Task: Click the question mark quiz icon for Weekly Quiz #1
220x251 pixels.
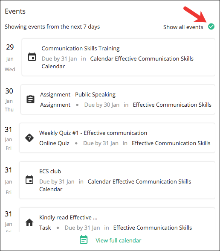Action: pos(29,138)
